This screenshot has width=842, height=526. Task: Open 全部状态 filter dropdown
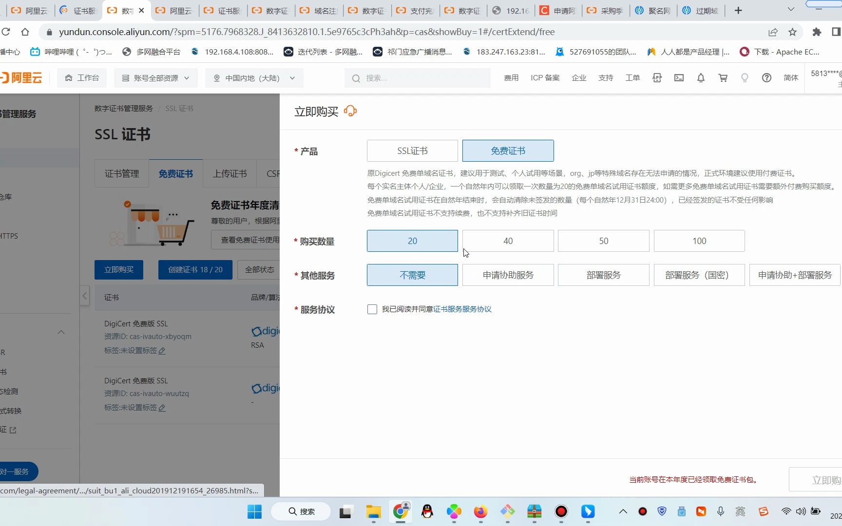point(259,270)
